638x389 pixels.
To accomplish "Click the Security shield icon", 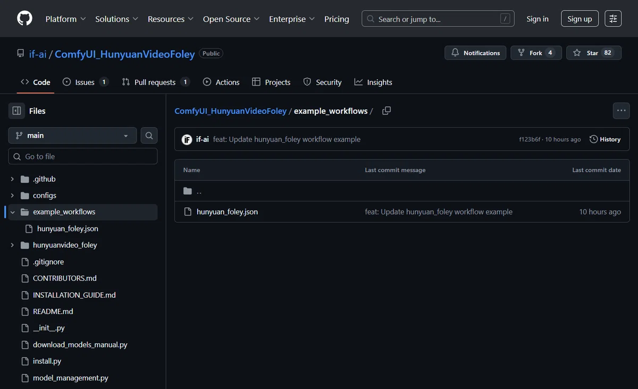I will 307,82.
